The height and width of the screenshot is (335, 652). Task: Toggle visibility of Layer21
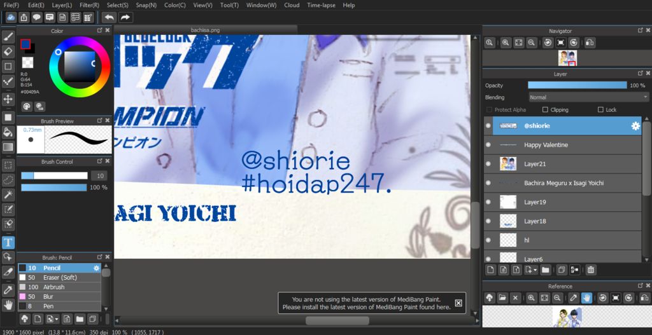pos(488,164)
